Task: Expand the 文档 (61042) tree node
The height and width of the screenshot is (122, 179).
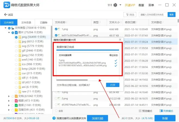Action: pyautogui.click(x=9, y=96)
